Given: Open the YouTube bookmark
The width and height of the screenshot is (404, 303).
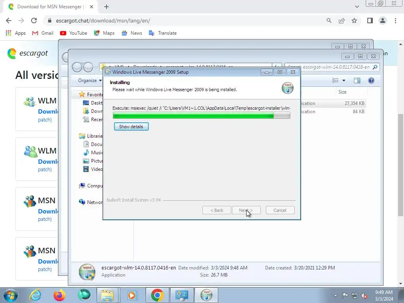Looking at the screenshot, I should 73,33.
